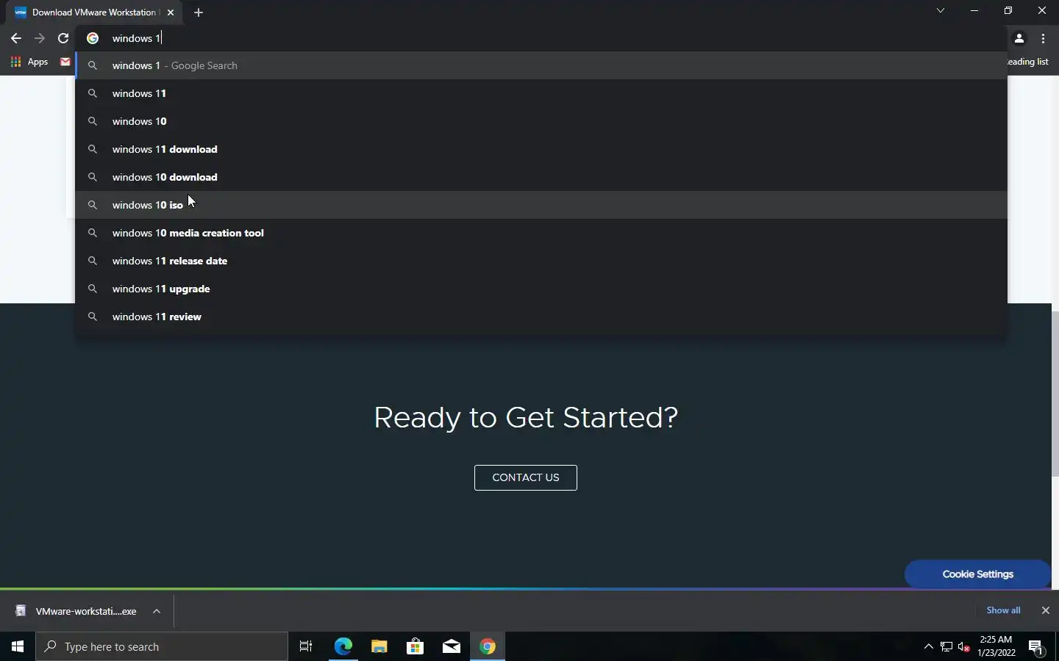The width and height of the screenshot is (1059, 661).
Task: Click the taskbar 'Type here to search' box
Action: (162, 646)
